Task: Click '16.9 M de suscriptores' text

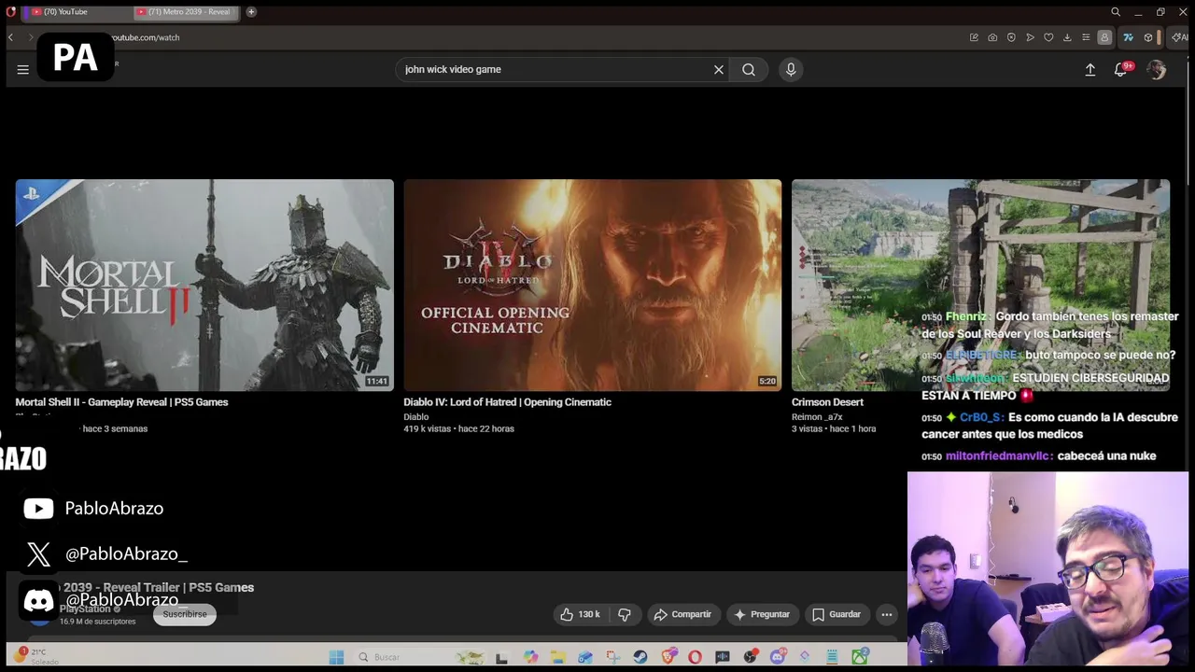Action: click(97, 622)
